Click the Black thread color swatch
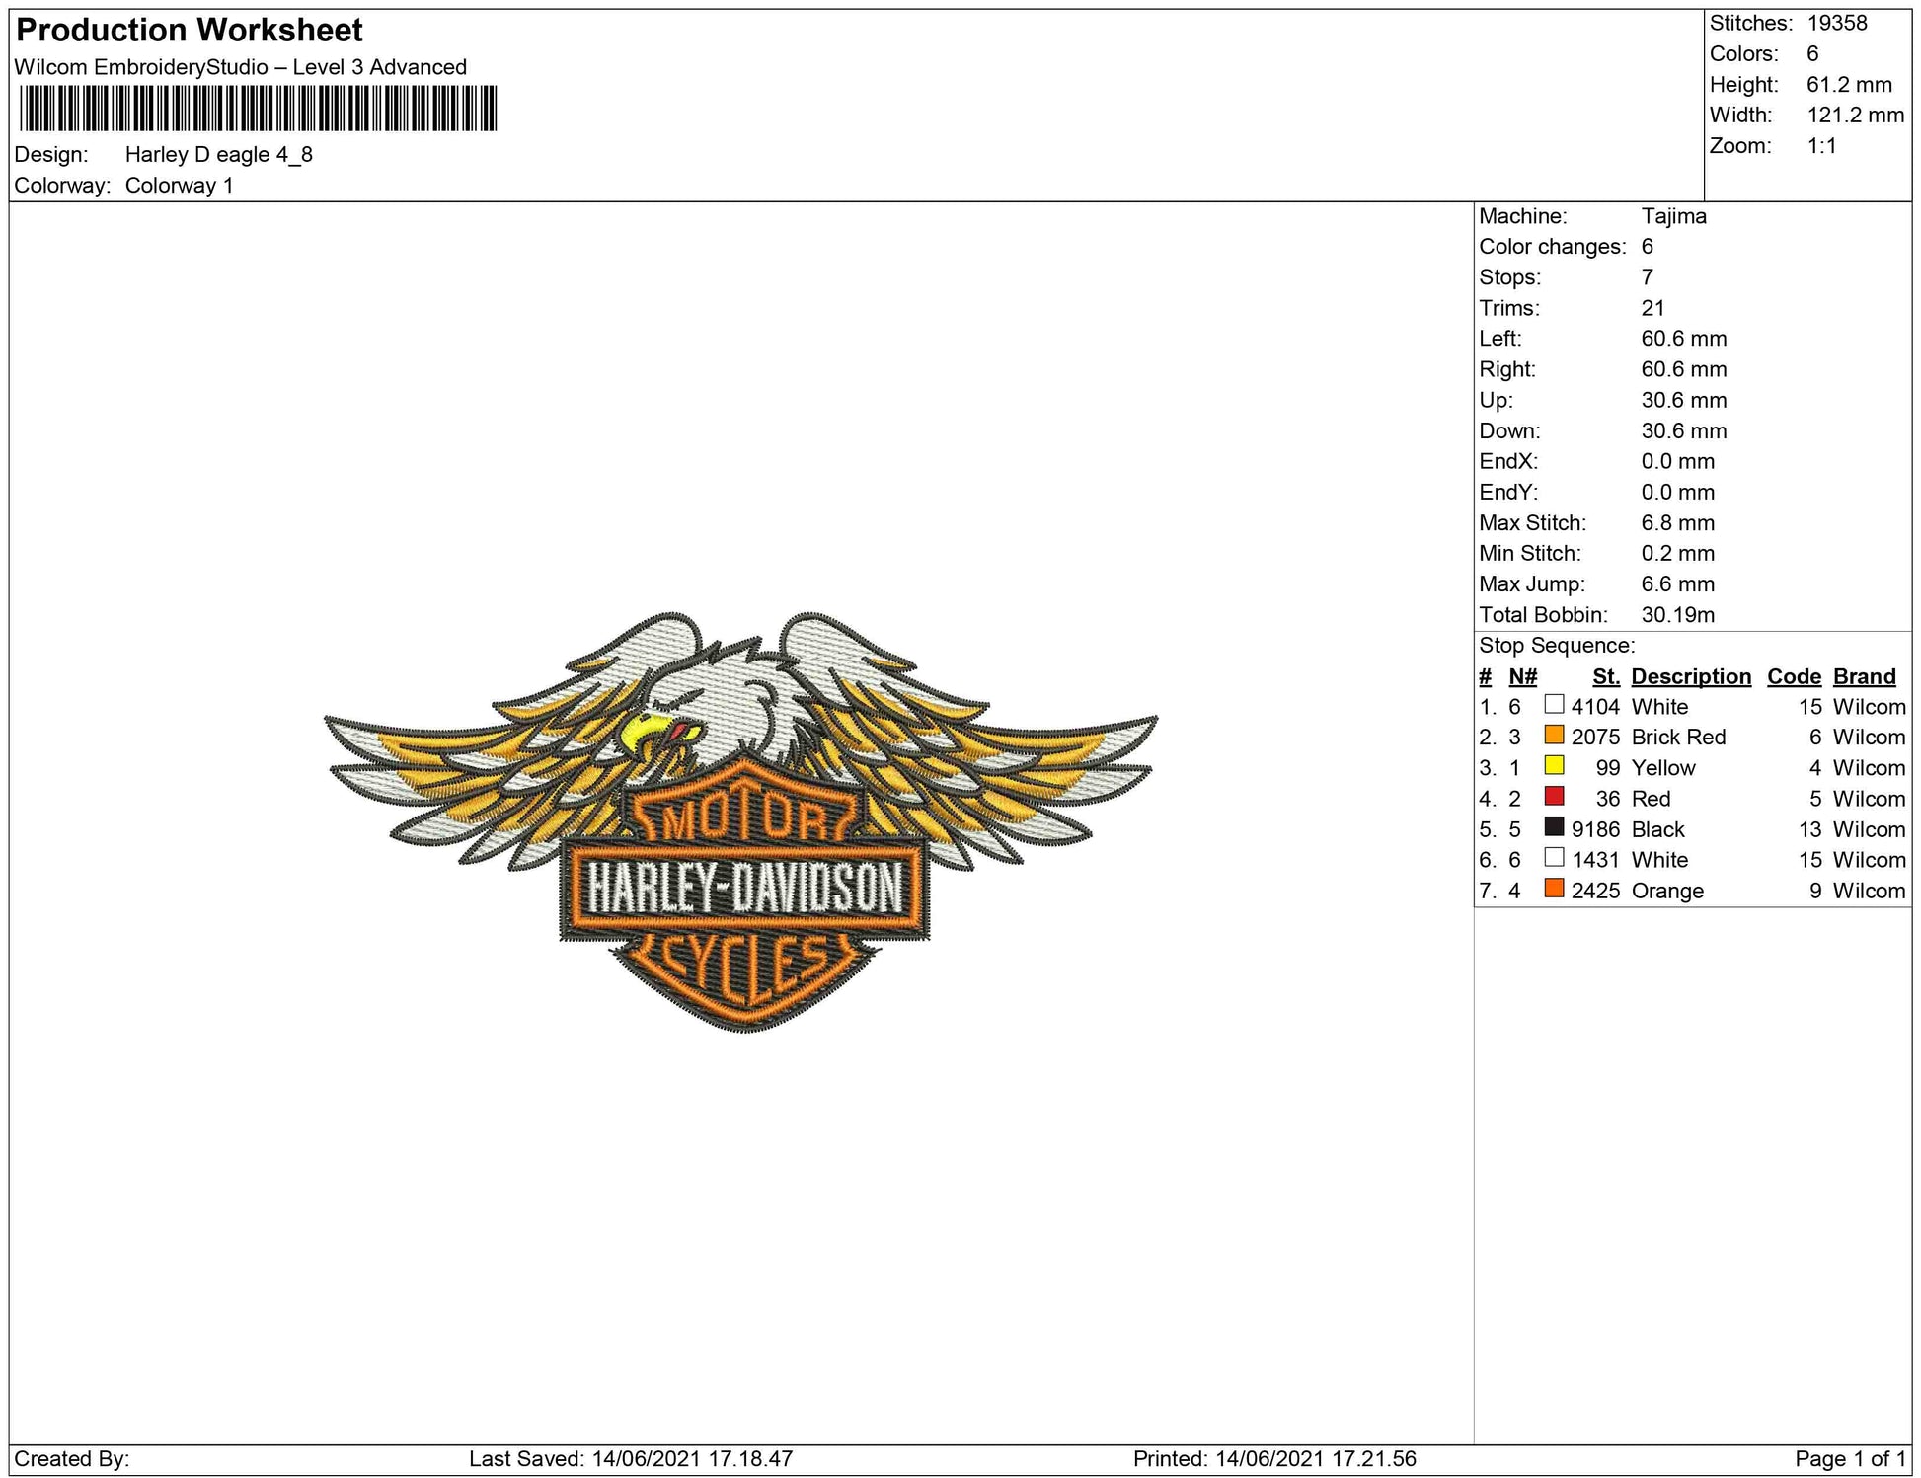Image resolution: width=1921 pixels, height=1478 pixels. point(1554,827)
